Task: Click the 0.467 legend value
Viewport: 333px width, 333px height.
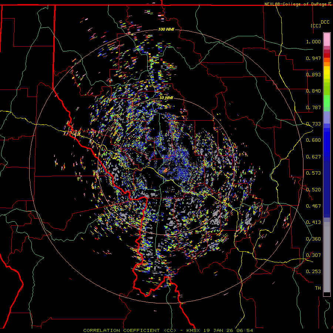Action: 313,206
